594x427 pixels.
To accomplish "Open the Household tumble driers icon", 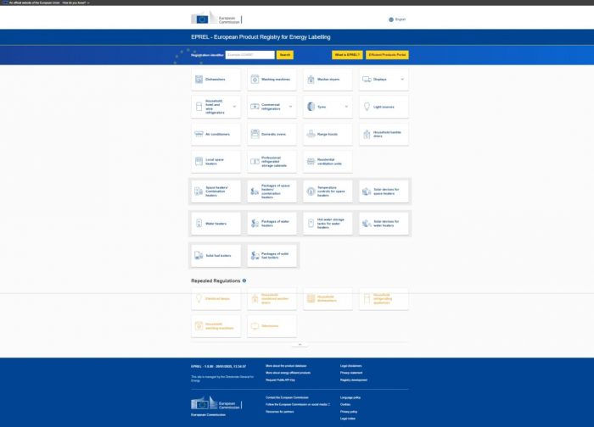I will tap(367, 134).
